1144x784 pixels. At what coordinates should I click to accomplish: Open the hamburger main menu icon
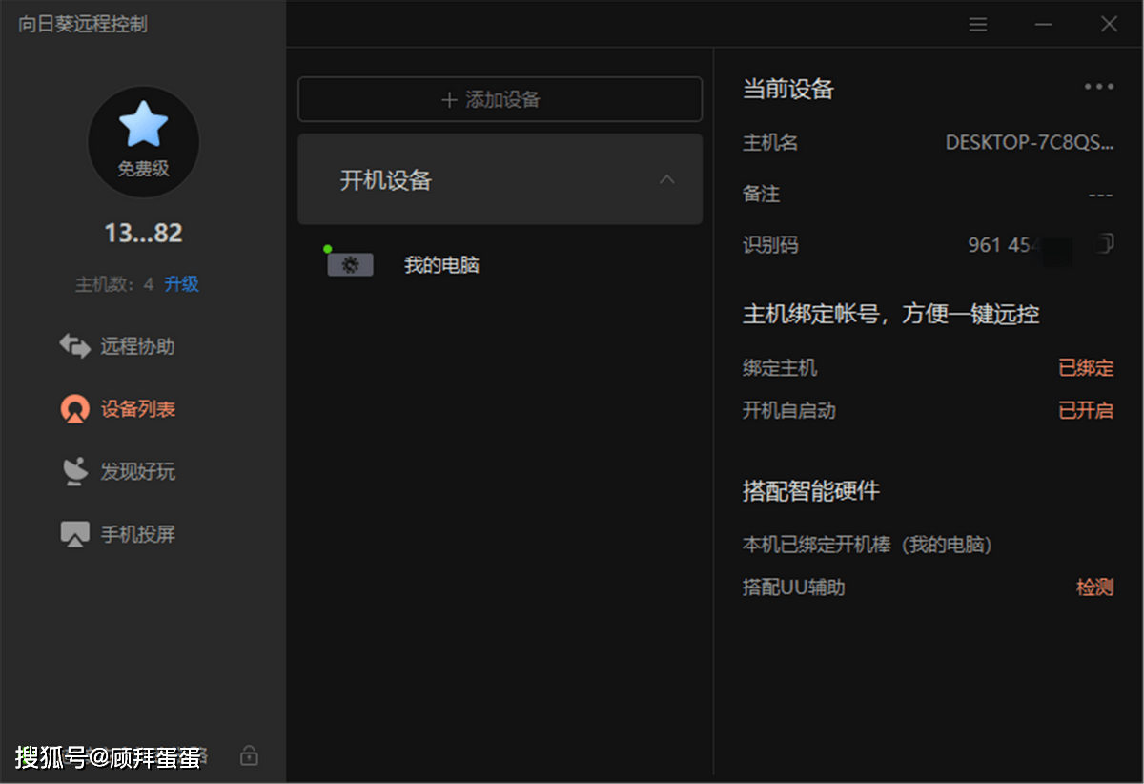click(x=978, y=25)
